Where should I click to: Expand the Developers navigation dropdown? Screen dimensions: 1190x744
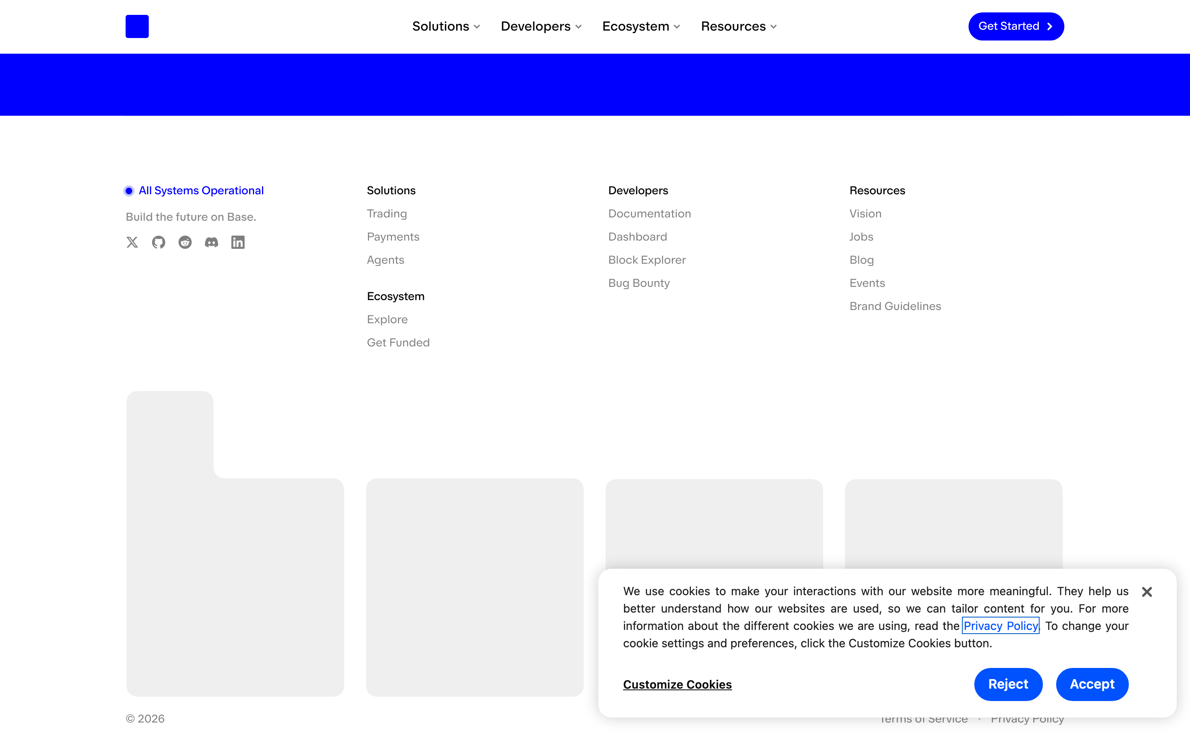[x=541, y=26]
